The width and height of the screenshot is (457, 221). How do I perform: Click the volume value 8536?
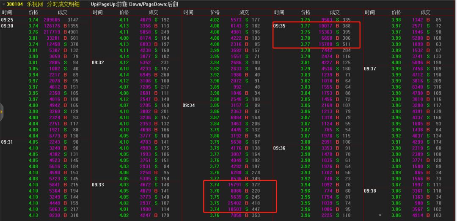236,178
